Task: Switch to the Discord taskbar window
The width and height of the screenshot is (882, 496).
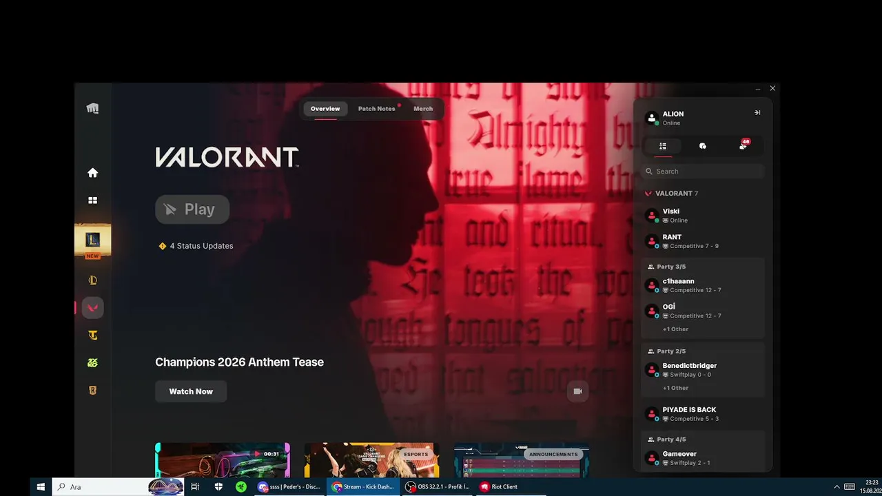Action: pos(289,487)
